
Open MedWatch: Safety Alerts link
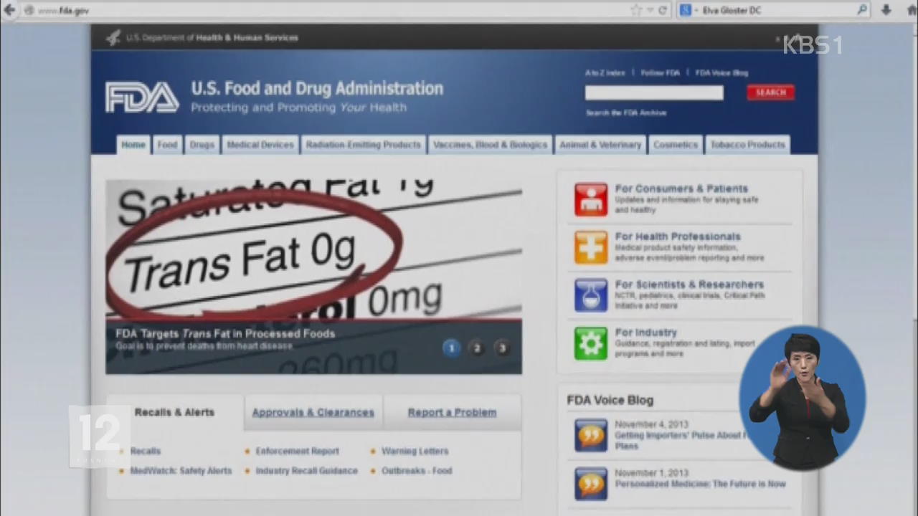pyautogui.click(x=181, y=471)
